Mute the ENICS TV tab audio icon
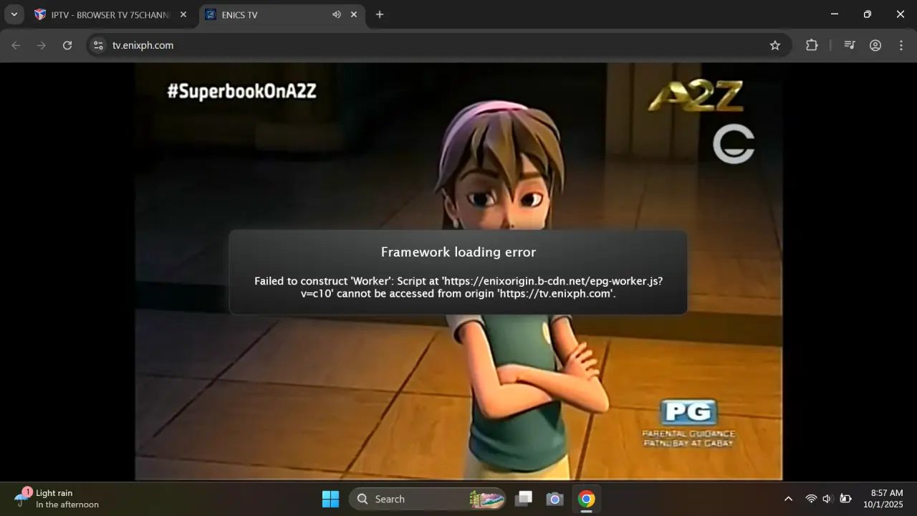The image size is (917, 516). click(336, 14)
